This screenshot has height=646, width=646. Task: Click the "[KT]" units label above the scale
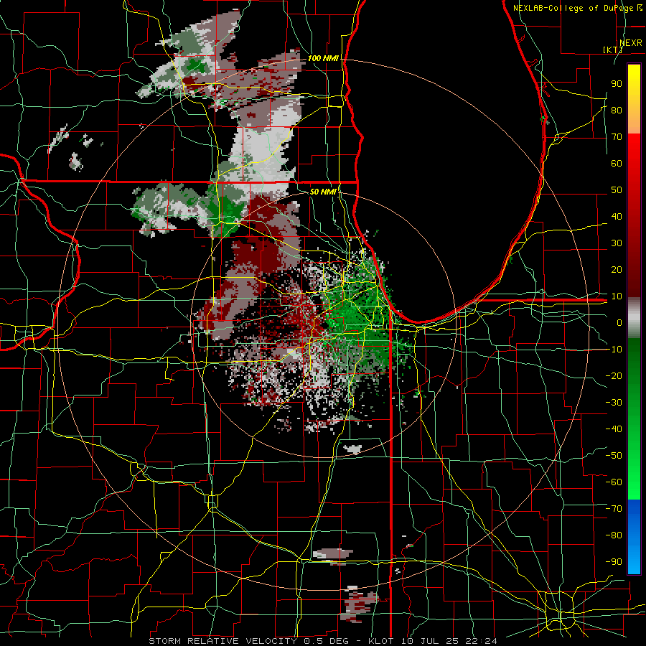click(x=612, y=50)
